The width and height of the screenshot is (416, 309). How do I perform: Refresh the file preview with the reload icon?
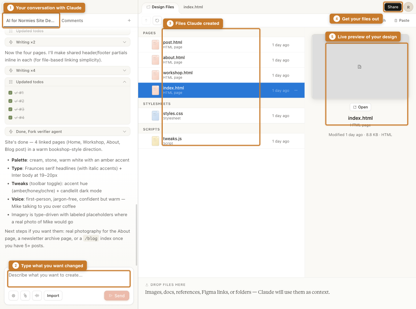click(157, 20)
